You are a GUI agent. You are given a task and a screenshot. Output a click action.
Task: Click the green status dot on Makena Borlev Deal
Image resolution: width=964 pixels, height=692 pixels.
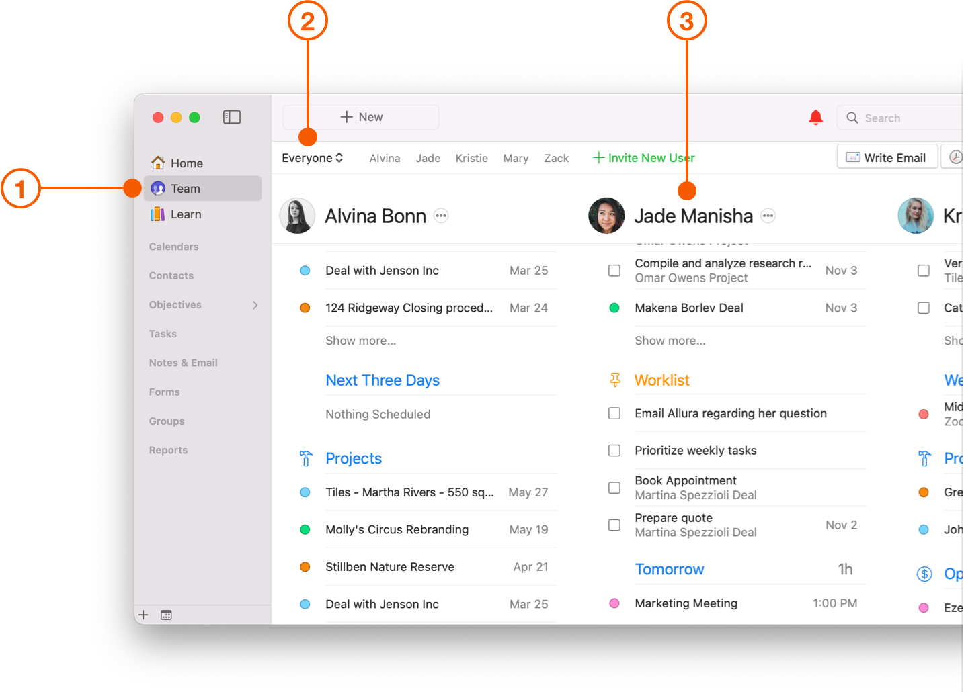pos(614,308)
